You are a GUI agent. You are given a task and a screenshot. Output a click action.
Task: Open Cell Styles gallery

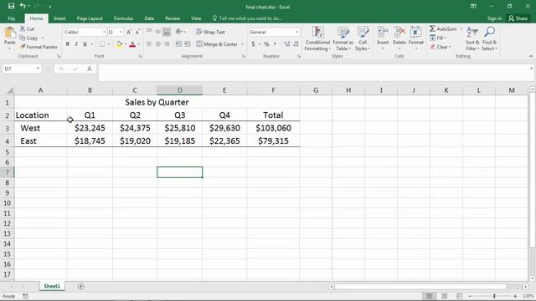pyautogui.click(x=363, y=38)
